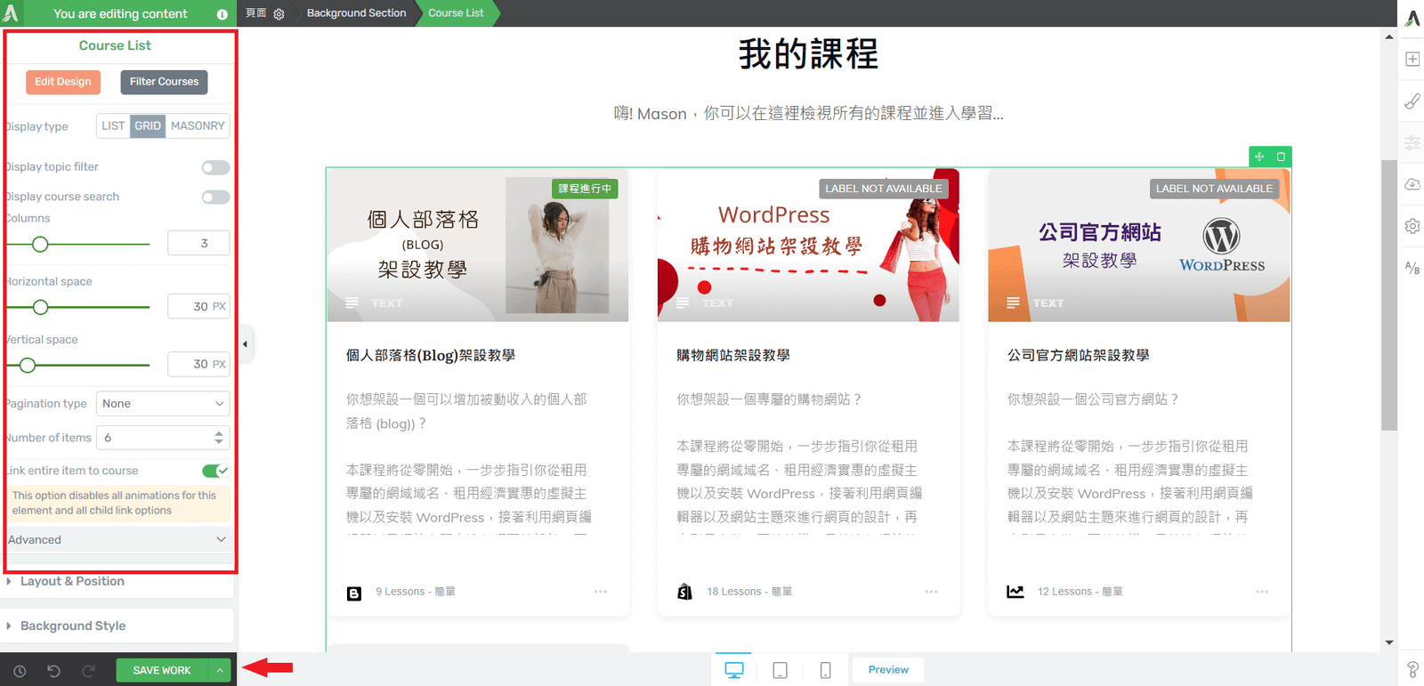Click the Preview button

[888, 670]
